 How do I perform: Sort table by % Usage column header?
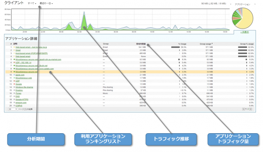click(182, 44)
